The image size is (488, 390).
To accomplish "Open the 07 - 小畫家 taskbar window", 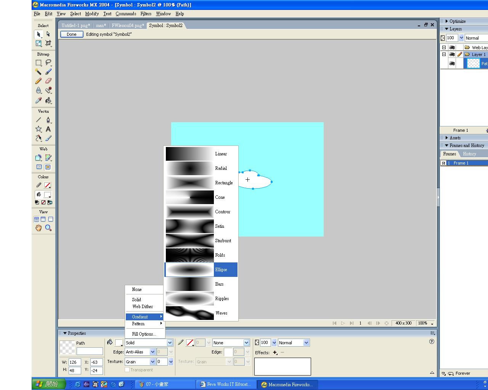I will click(165, 385).
